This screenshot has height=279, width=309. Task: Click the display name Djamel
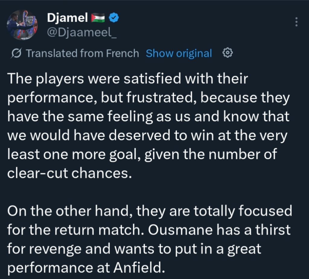coord(67,18)
